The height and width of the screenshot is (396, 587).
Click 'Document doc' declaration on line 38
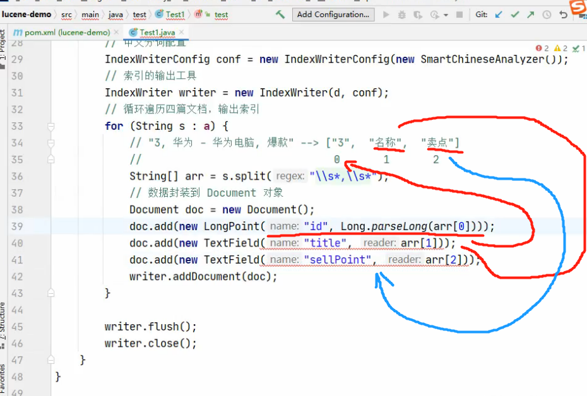pos(166,209)
